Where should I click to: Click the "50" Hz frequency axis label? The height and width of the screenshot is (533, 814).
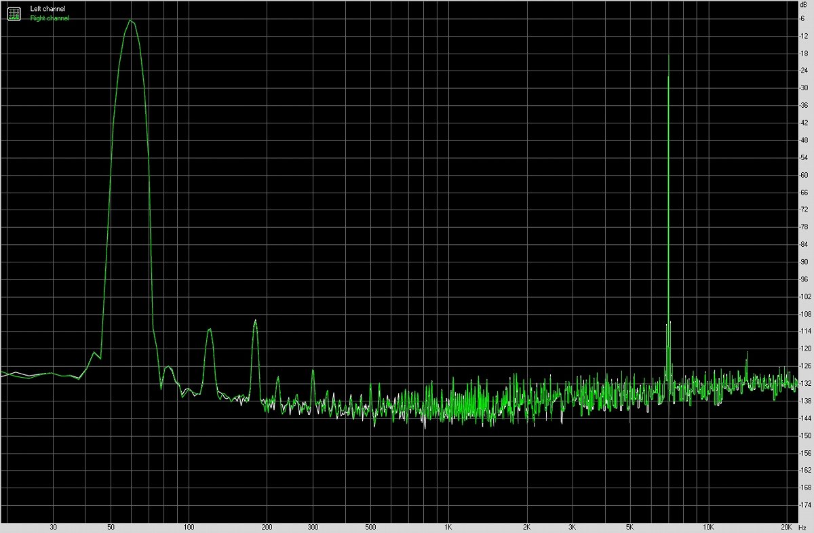point(111,527)
